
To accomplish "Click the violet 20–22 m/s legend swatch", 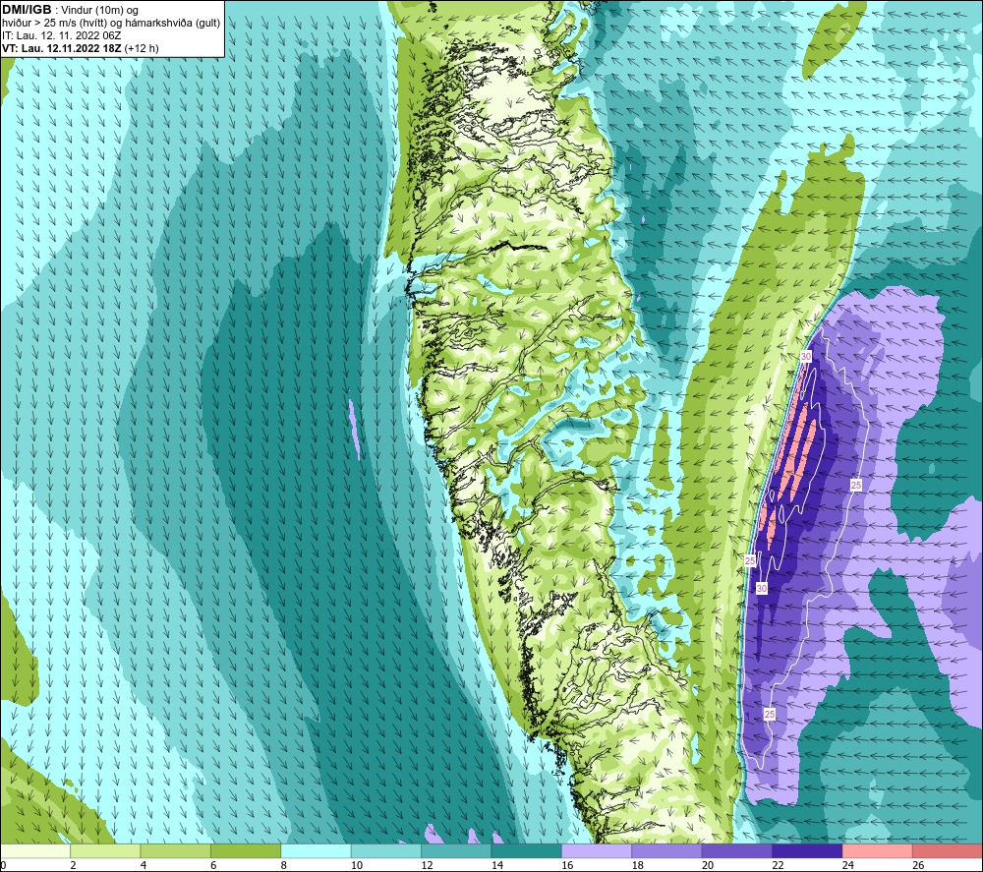I will [737, 850].
